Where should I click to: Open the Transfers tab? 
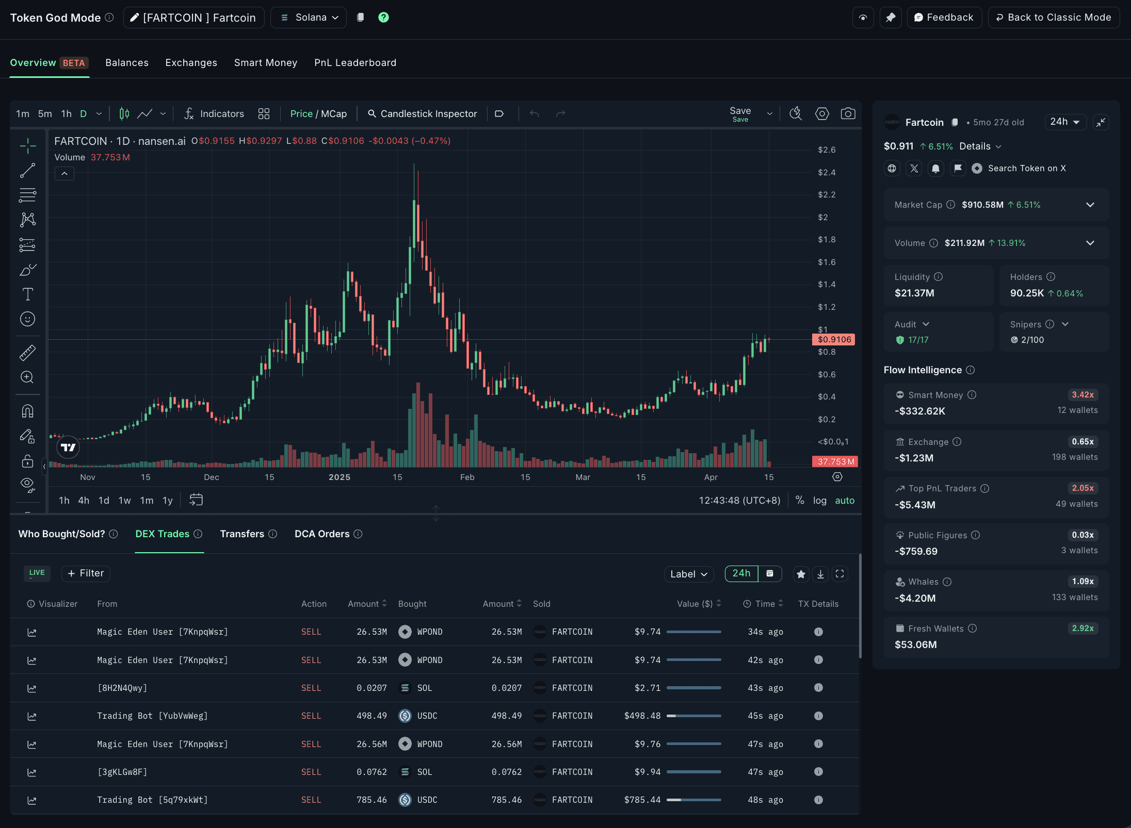click(242, 534)
